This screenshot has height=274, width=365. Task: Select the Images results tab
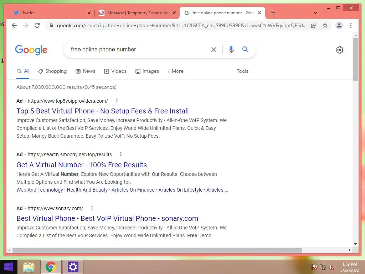147,71
